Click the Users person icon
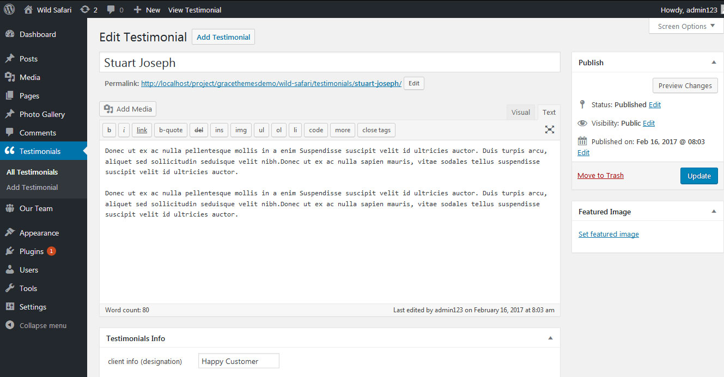 [x=10, y=270]
